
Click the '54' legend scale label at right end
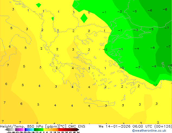78,132
